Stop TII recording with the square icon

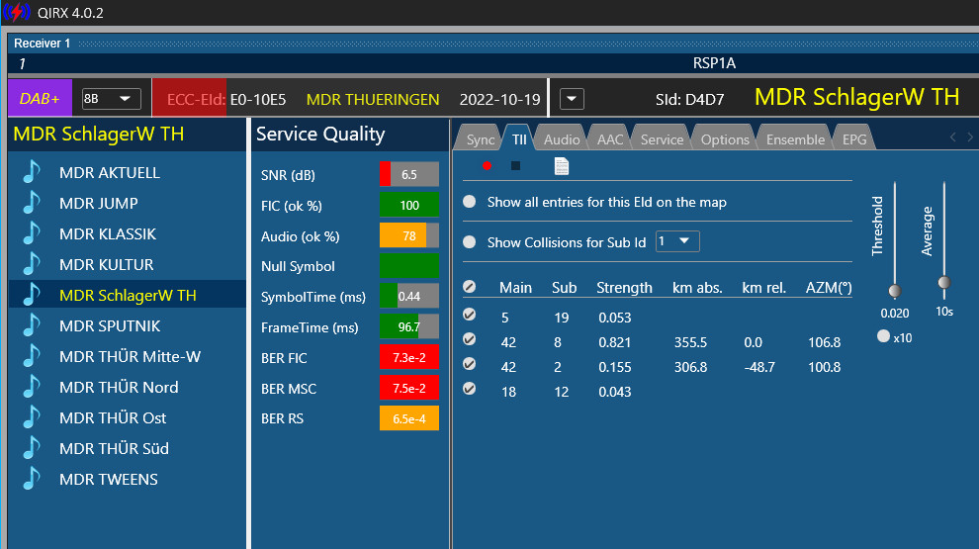point(515,165)
